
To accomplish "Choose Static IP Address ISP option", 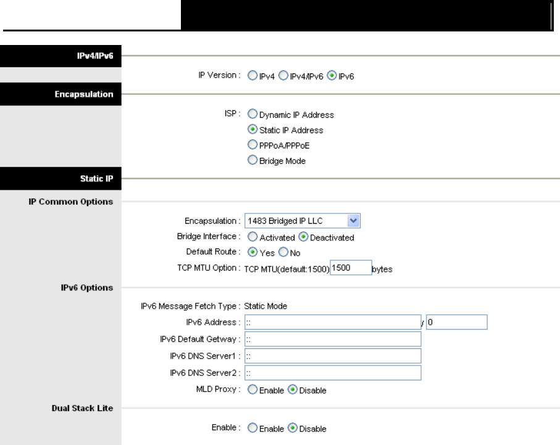I will [253, 129].
